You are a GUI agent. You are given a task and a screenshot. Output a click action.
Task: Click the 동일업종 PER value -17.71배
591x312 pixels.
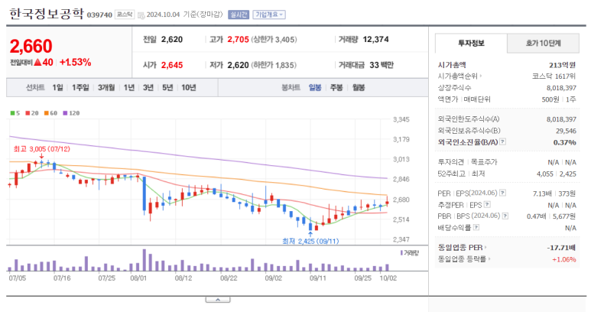[x=561, y=248]
